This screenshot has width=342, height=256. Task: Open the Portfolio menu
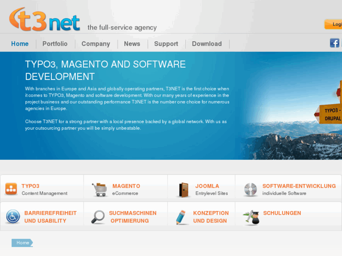(55, 44)
